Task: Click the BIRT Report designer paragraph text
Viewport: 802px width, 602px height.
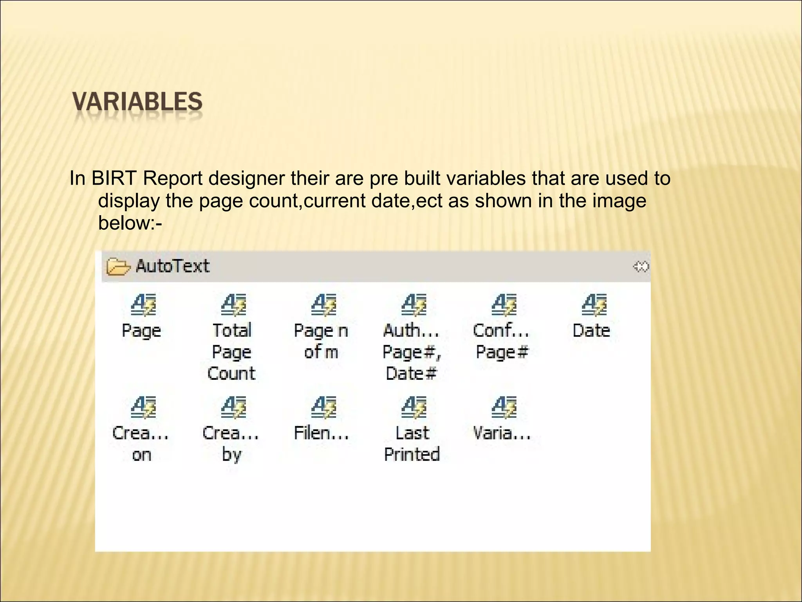Action: coord(370,201)
